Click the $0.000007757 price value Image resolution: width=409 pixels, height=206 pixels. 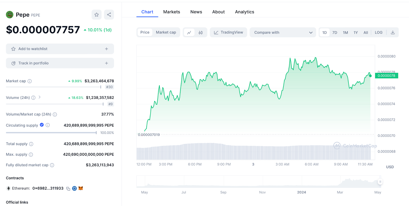[x=43, y=30]
